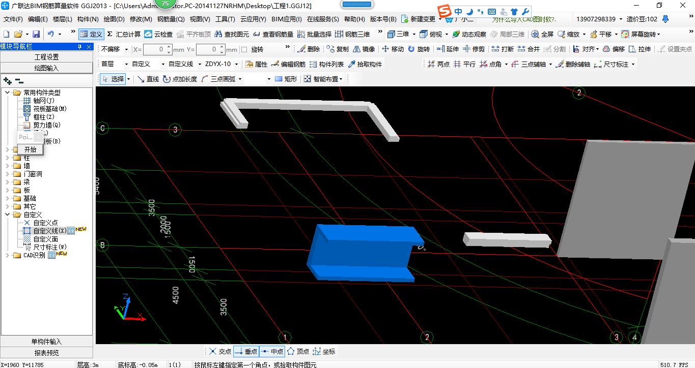Open 单构件输入 panel

pos(47,342)
